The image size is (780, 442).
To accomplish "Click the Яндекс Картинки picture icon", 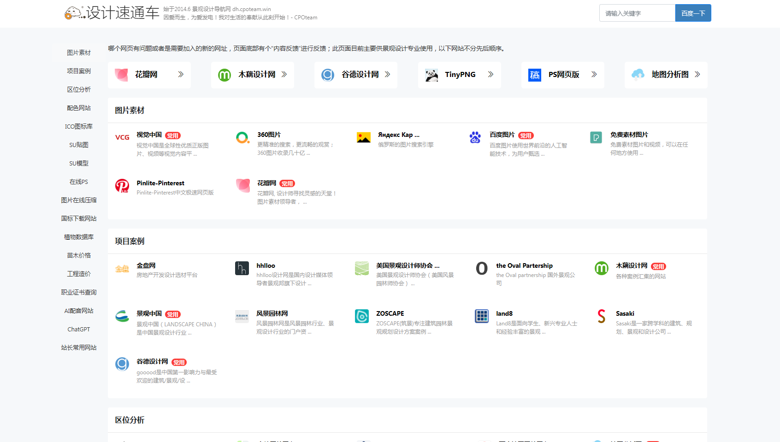I will point(364,137).
